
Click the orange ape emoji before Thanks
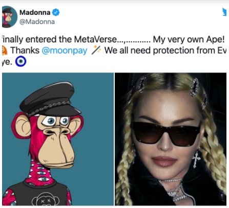5,51
